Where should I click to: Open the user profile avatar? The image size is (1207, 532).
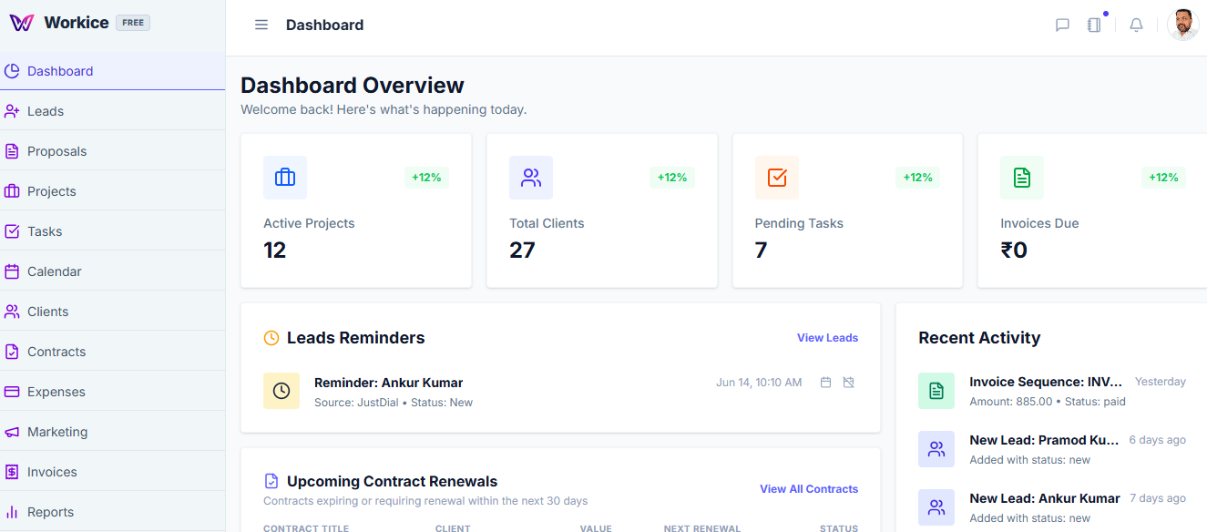1183,25
